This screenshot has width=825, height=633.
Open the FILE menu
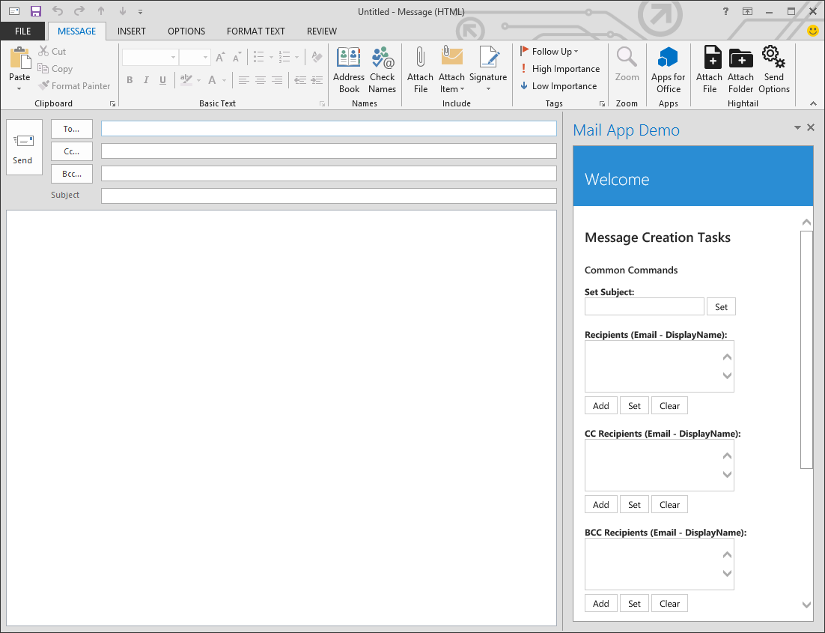[x=22, y=31]
